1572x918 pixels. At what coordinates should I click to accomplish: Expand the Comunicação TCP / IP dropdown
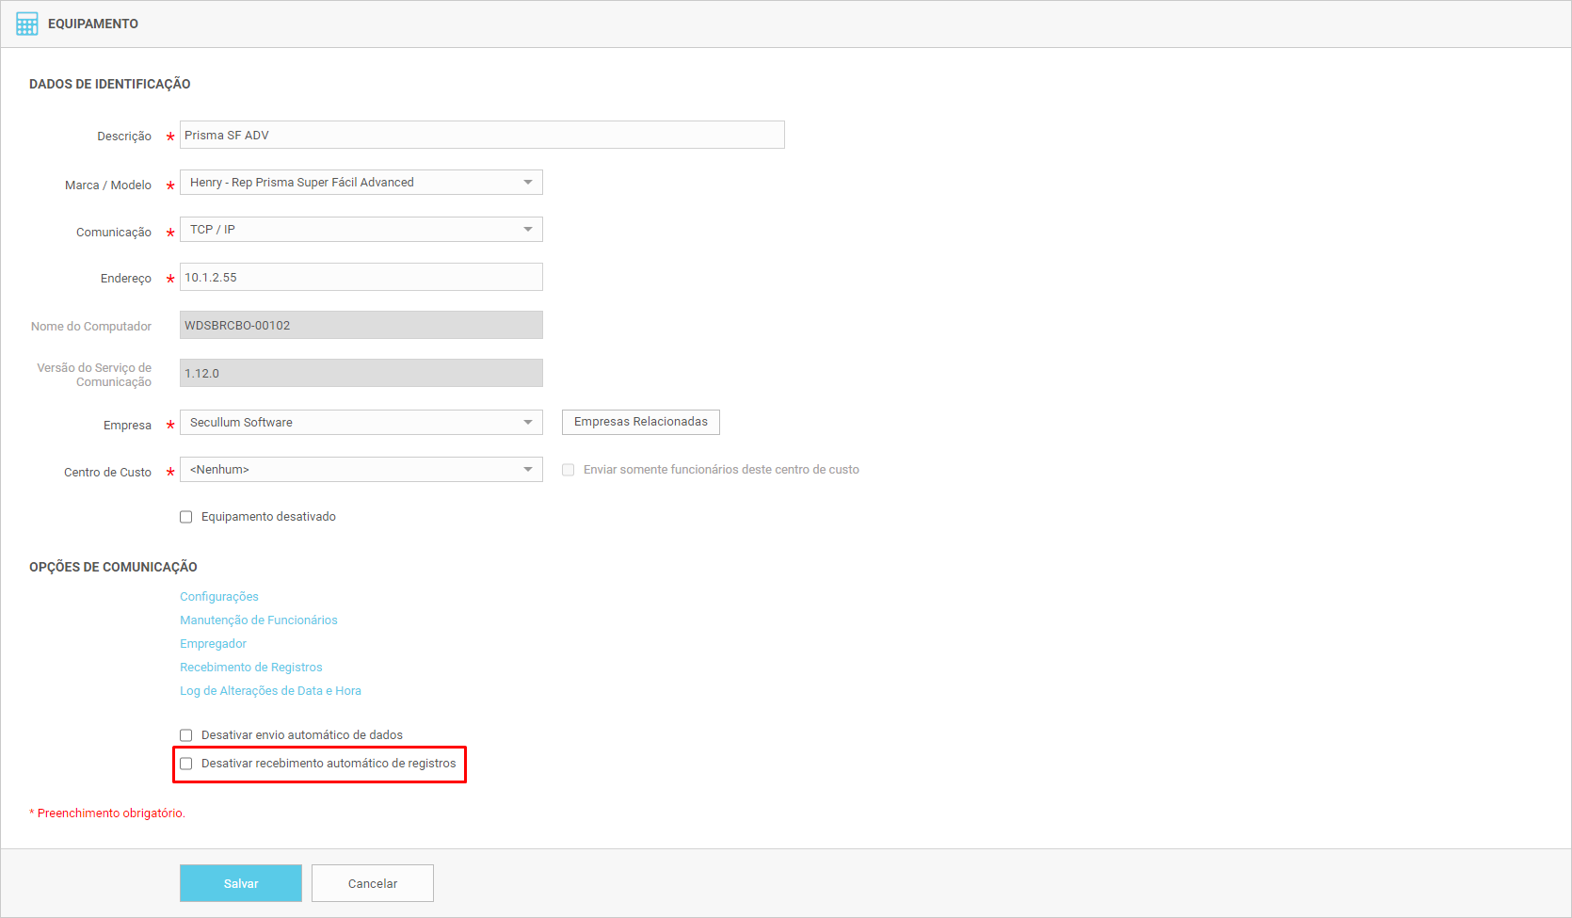[361, 230]
